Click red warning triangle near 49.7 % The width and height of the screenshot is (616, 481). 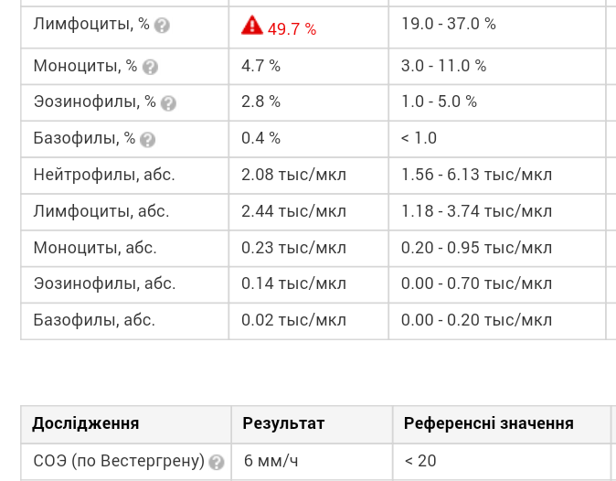click(x=251, y=26)
